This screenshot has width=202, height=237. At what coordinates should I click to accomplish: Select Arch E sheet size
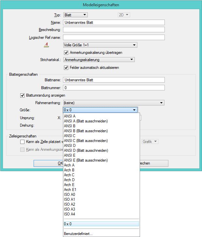pos(101,185)
